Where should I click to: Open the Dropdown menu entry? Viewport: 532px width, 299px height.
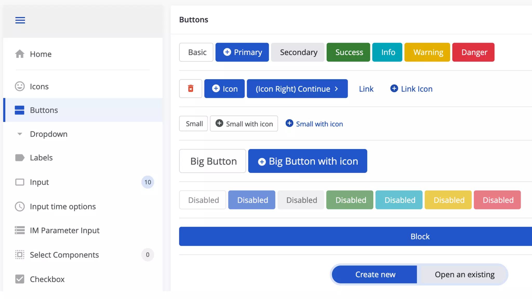point(49,134)
